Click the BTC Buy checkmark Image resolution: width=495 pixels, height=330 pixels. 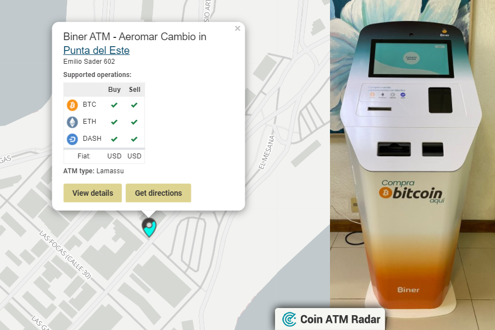click(114, 105)
